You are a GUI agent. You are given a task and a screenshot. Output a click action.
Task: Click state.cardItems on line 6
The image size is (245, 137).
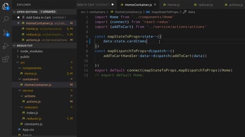[x=130, y=41]
